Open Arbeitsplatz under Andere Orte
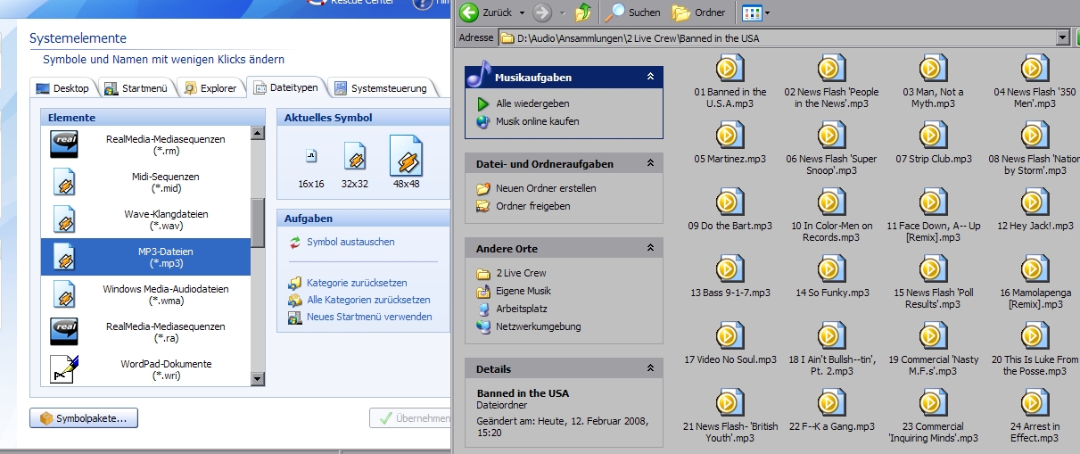 click(x=524, y=309)
